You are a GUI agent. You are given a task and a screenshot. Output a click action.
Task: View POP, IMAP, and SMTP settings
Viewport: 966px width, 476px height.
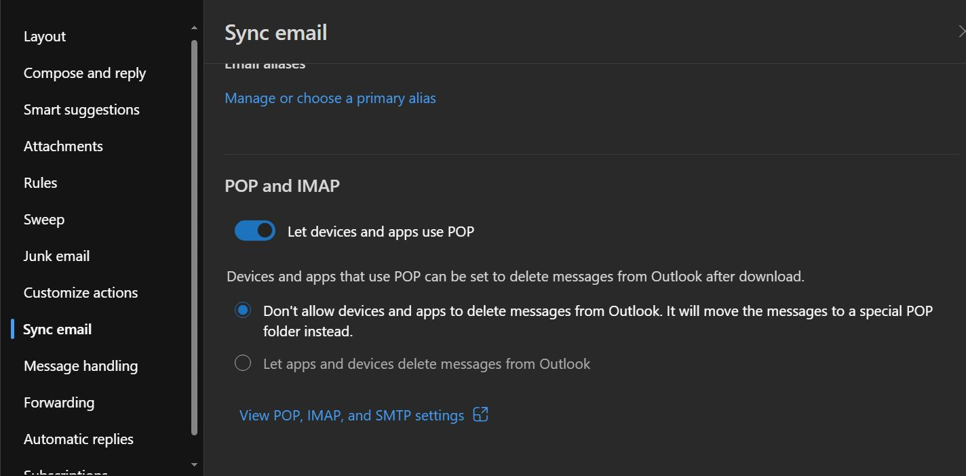[351, 414]
